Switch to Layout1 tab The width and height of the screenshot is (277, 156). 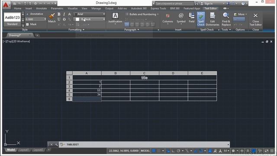pyautogui.click(x=24, y=150)
